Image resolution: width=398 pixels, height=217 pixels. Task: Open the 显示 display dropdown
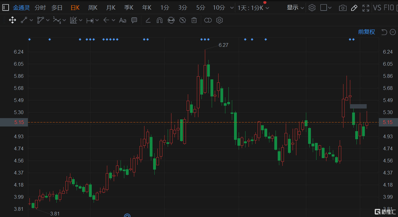(x=295, y=8)
